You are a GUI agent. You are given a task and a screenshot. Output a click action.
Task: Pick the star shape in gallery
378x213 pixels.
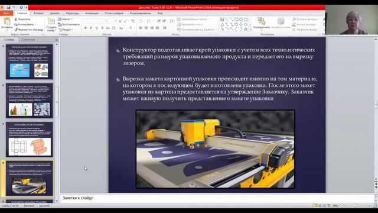(246, 29)
